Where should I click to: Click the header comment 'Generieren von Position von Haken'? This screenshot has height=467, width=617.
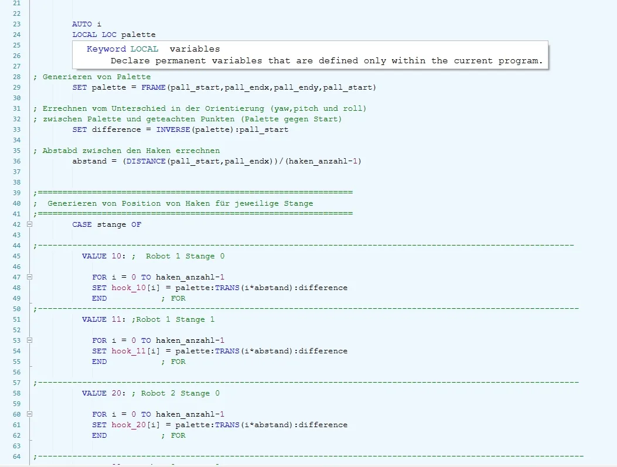(180, 203)
